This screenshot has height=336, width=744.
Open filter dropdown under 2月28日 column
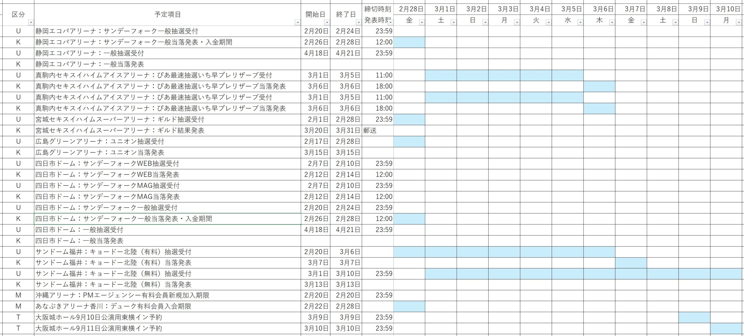pyautogui.click(x=422, y=22)
